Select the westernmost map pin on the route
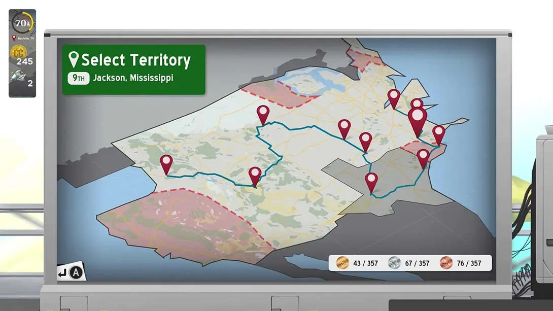 point(166,163)
